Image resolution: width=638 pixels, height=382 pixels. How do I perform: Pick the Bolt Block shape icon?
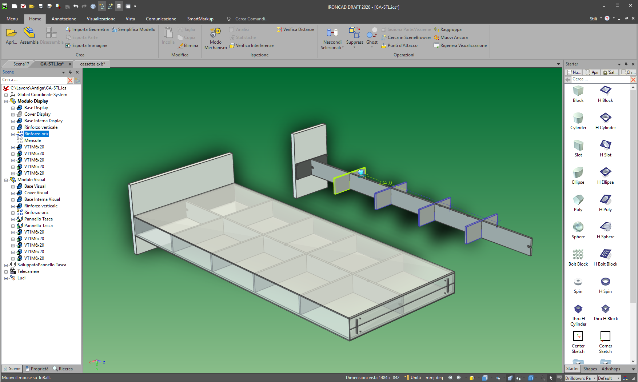pyautogui.click(x=578, y=254)
